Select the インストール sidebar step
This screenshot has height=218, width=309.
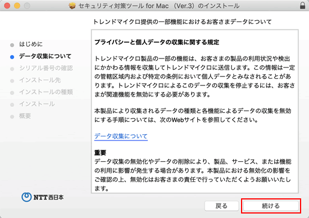[37, 104]
